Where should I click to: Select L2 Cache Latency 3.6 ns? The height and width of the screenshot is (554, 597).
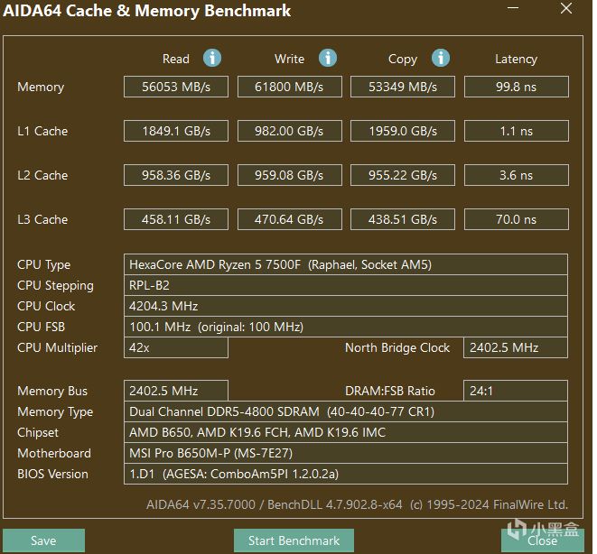(x=517, y=175)
